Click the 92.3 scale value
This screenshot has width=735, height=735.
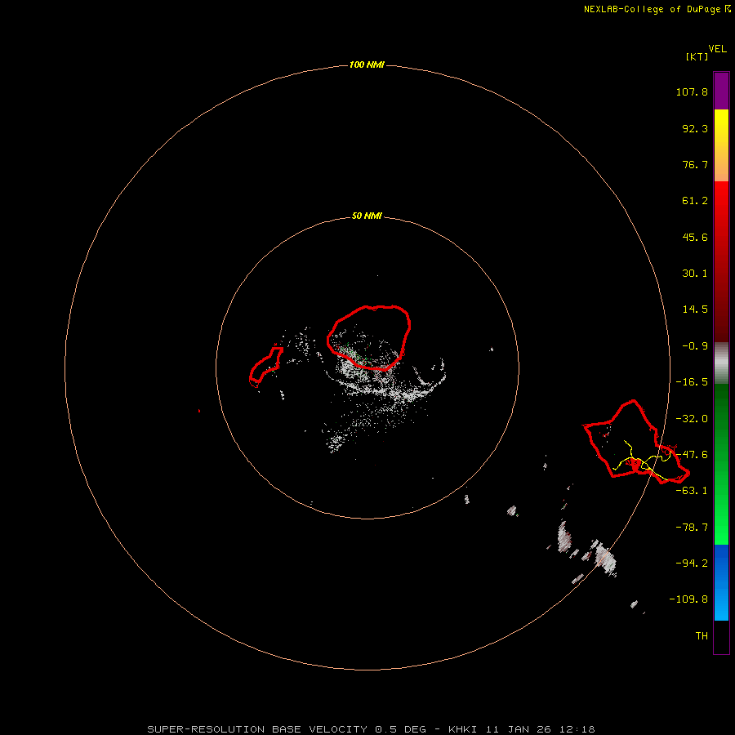point(695,128)
